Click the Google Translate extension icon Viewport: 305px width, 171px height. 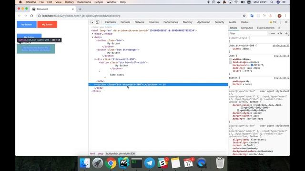[252, 16]
